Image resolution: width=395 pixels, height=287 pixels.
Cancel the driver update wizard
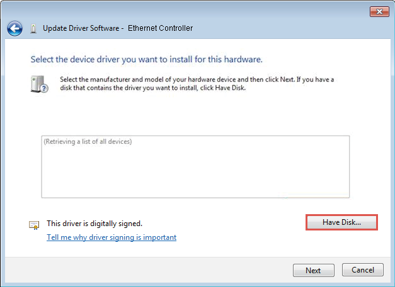coord(363,269)
